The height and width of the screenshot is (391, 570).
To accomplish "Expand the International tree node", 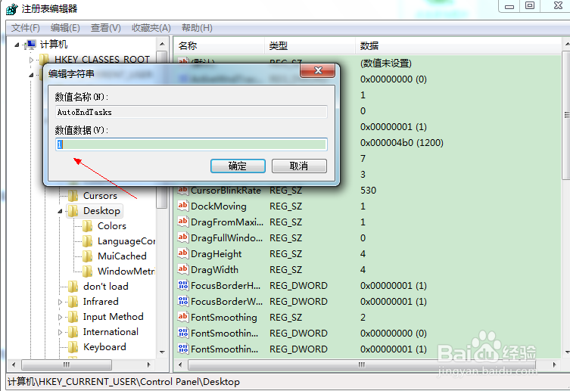I will coord(60,332).
